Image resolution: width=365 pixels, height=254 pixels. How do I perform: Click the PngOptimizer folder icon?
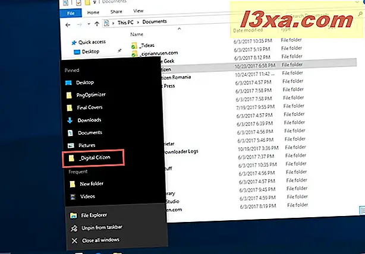tap(69, 96)
